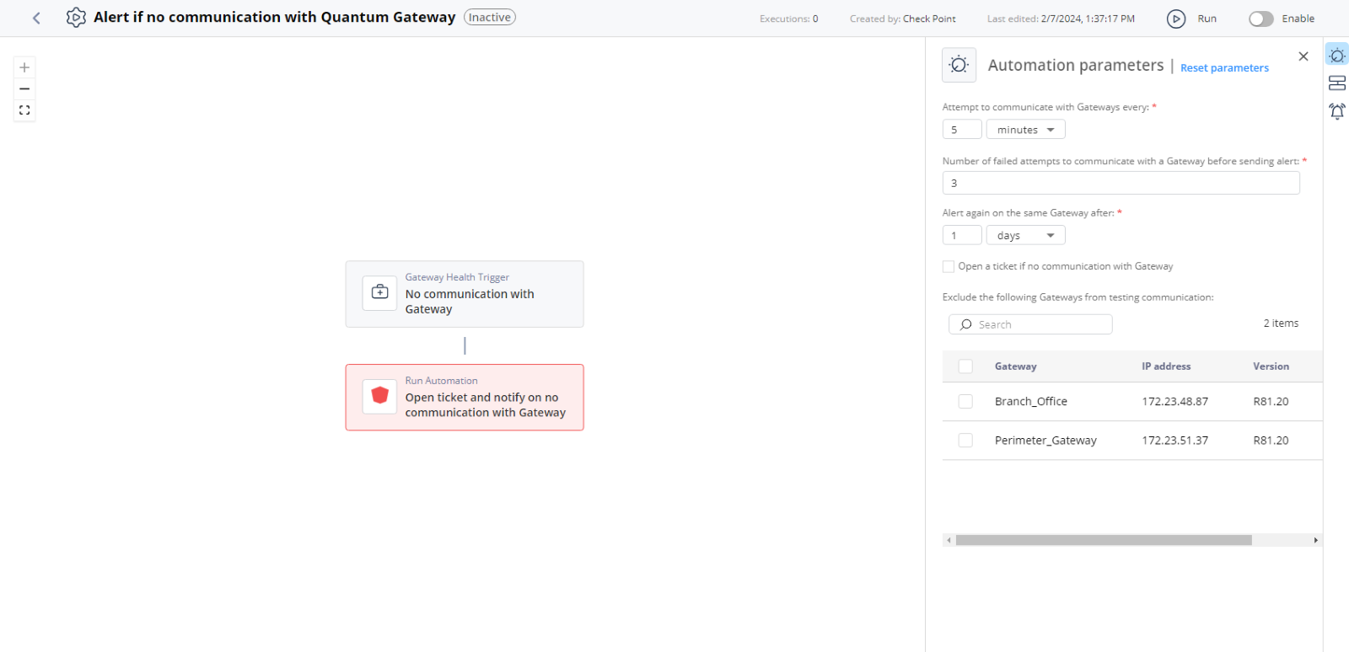The image size is (1349, 652).
Task: Click IP address 172.23.51.37
Action: click(x=1174, y=441)
